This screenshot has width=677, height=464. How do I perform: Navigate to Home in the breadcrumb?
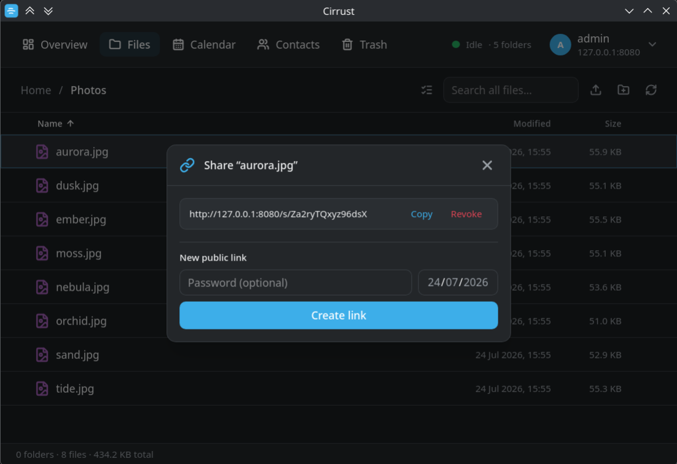[36, 90]
